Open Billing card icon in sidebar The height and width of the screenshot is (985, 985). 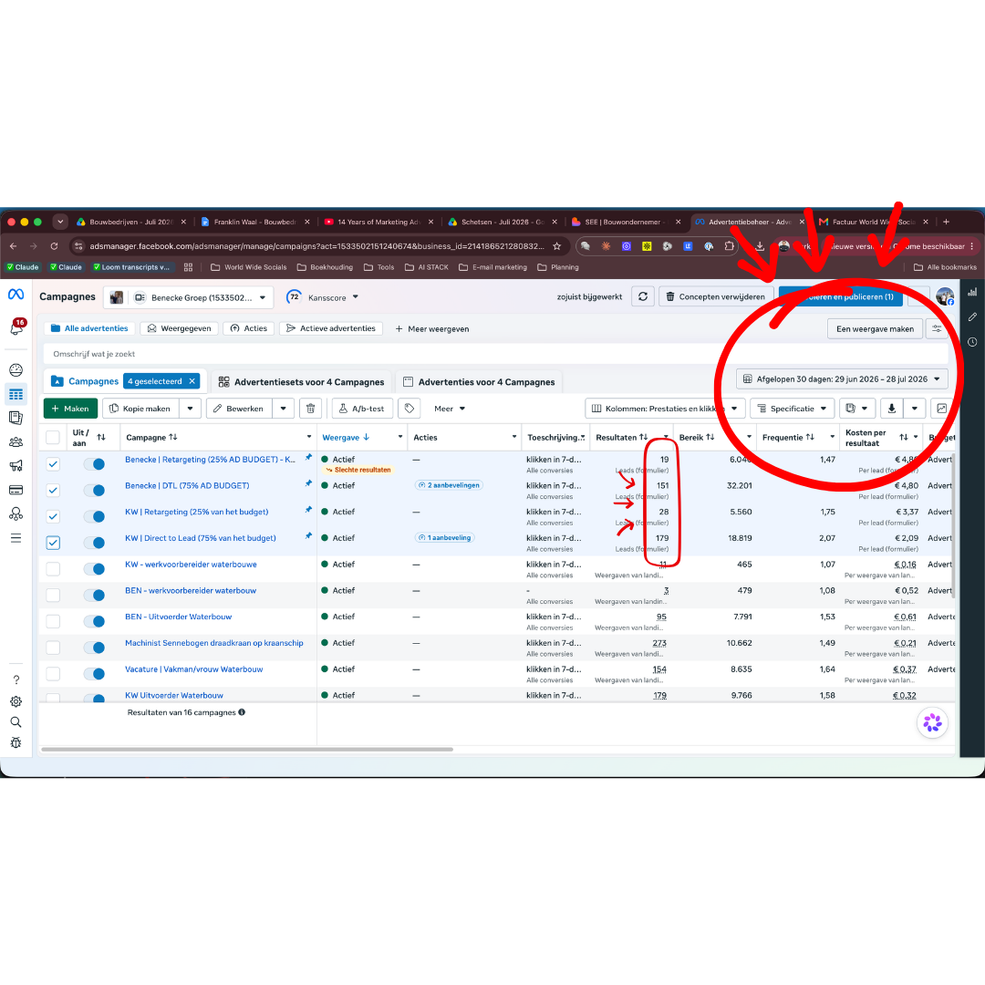pos(16,490)
